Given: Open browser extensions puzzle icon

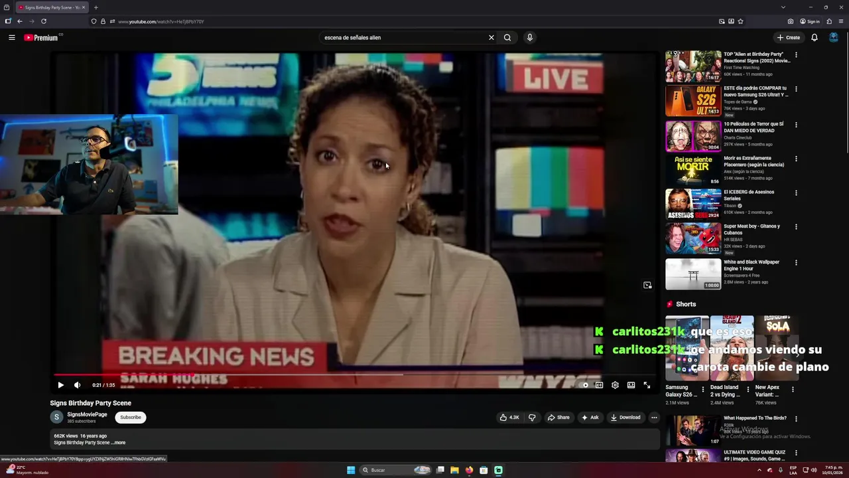Looking at the screenshot, I should pyautogui.click(x=829, y=21).
